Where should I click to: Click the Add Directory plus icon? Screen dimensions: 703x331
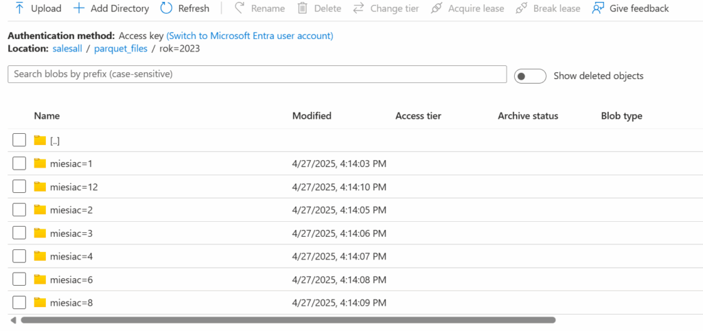pyautogui.click(x=79, y=8)
